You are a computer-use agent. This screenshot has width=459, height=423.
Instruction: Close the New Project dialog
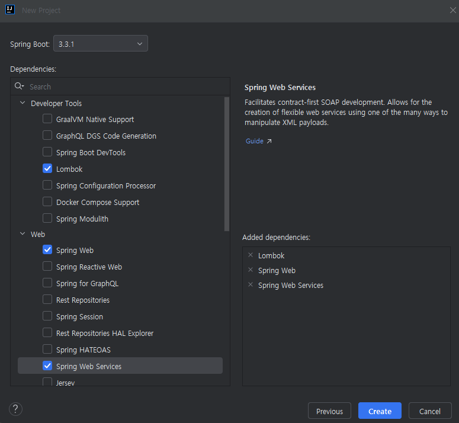pyautogui.click(x=452, y=10)
